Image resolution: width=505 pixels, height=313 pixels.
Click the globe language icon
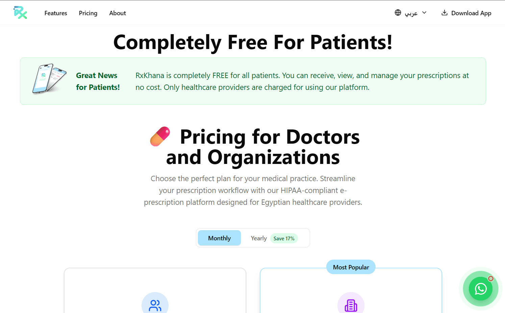pyautogui.click(x=398, y=13)
